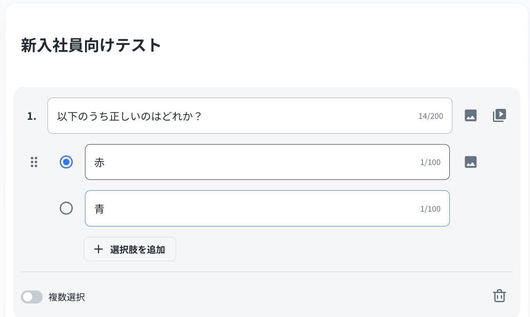Screen dimensions: 530x317
Task: Add a video to question 1
Action: pos(499,115)
